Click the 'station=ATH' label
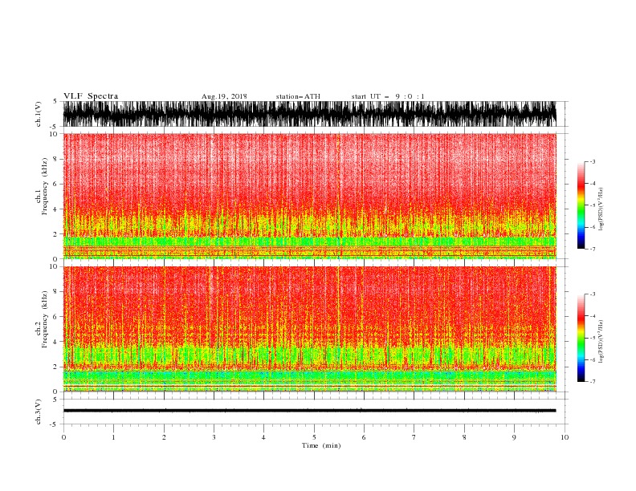 click(298, 96)
